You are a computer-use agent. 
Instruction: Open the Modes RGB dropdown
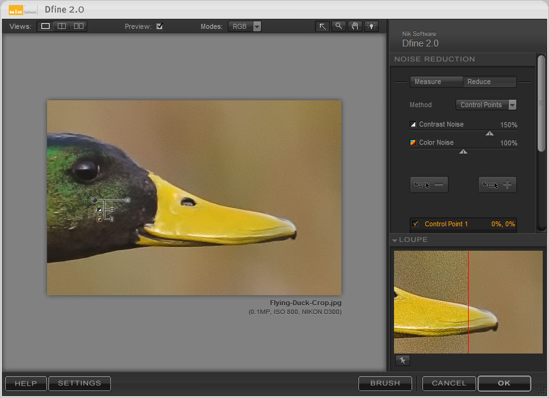click(x=245, y=26)
